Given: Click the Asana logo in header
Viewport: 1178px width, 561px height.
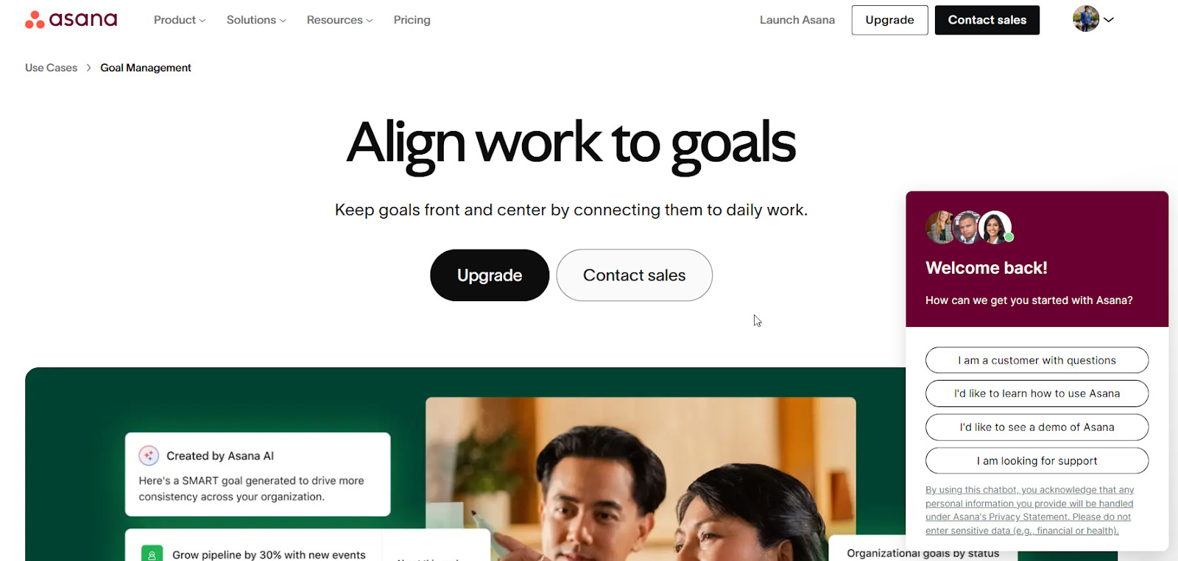Looking at the screenshot, I should tap(71, 20).
